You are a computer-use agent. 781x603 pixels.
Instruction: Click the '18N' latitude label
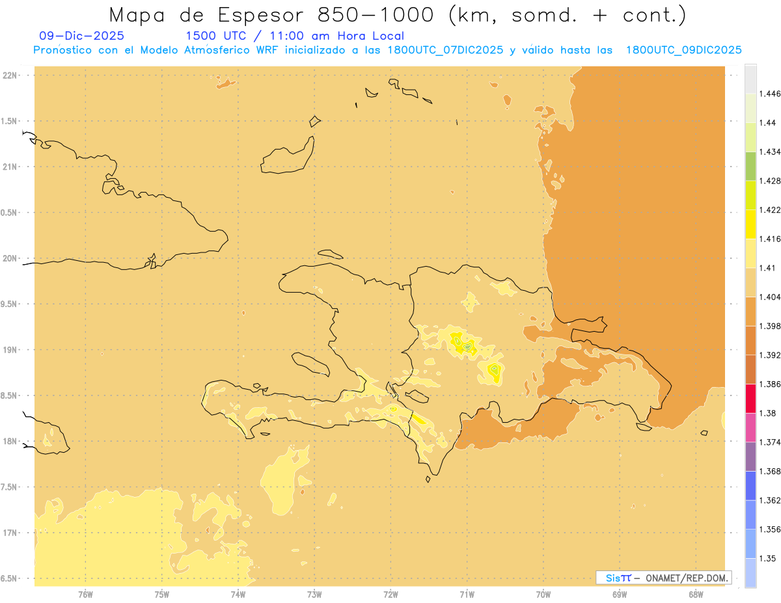click(x=10, y=441)
